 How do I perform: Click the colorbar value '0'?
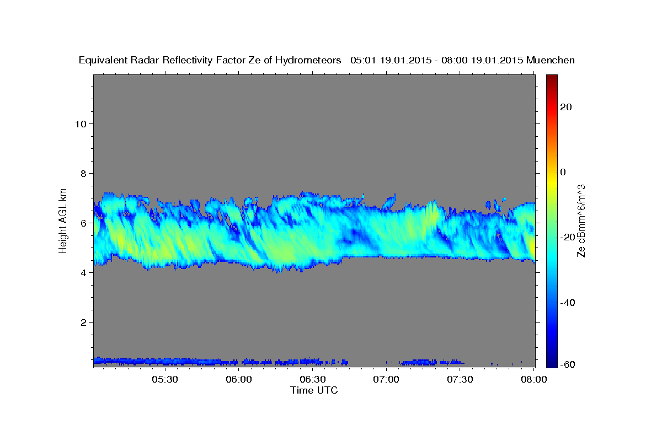pyautogui.click(x=563, y=172)
